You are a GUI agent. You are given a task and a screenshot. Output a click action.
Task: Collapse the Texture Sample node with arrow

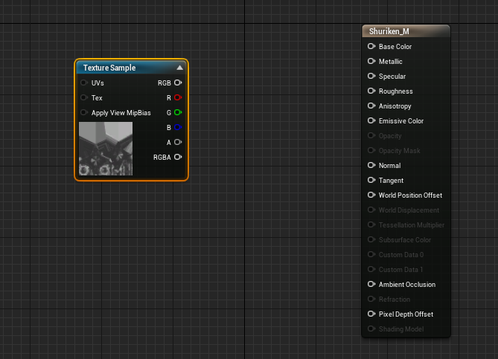coord(179,68)
